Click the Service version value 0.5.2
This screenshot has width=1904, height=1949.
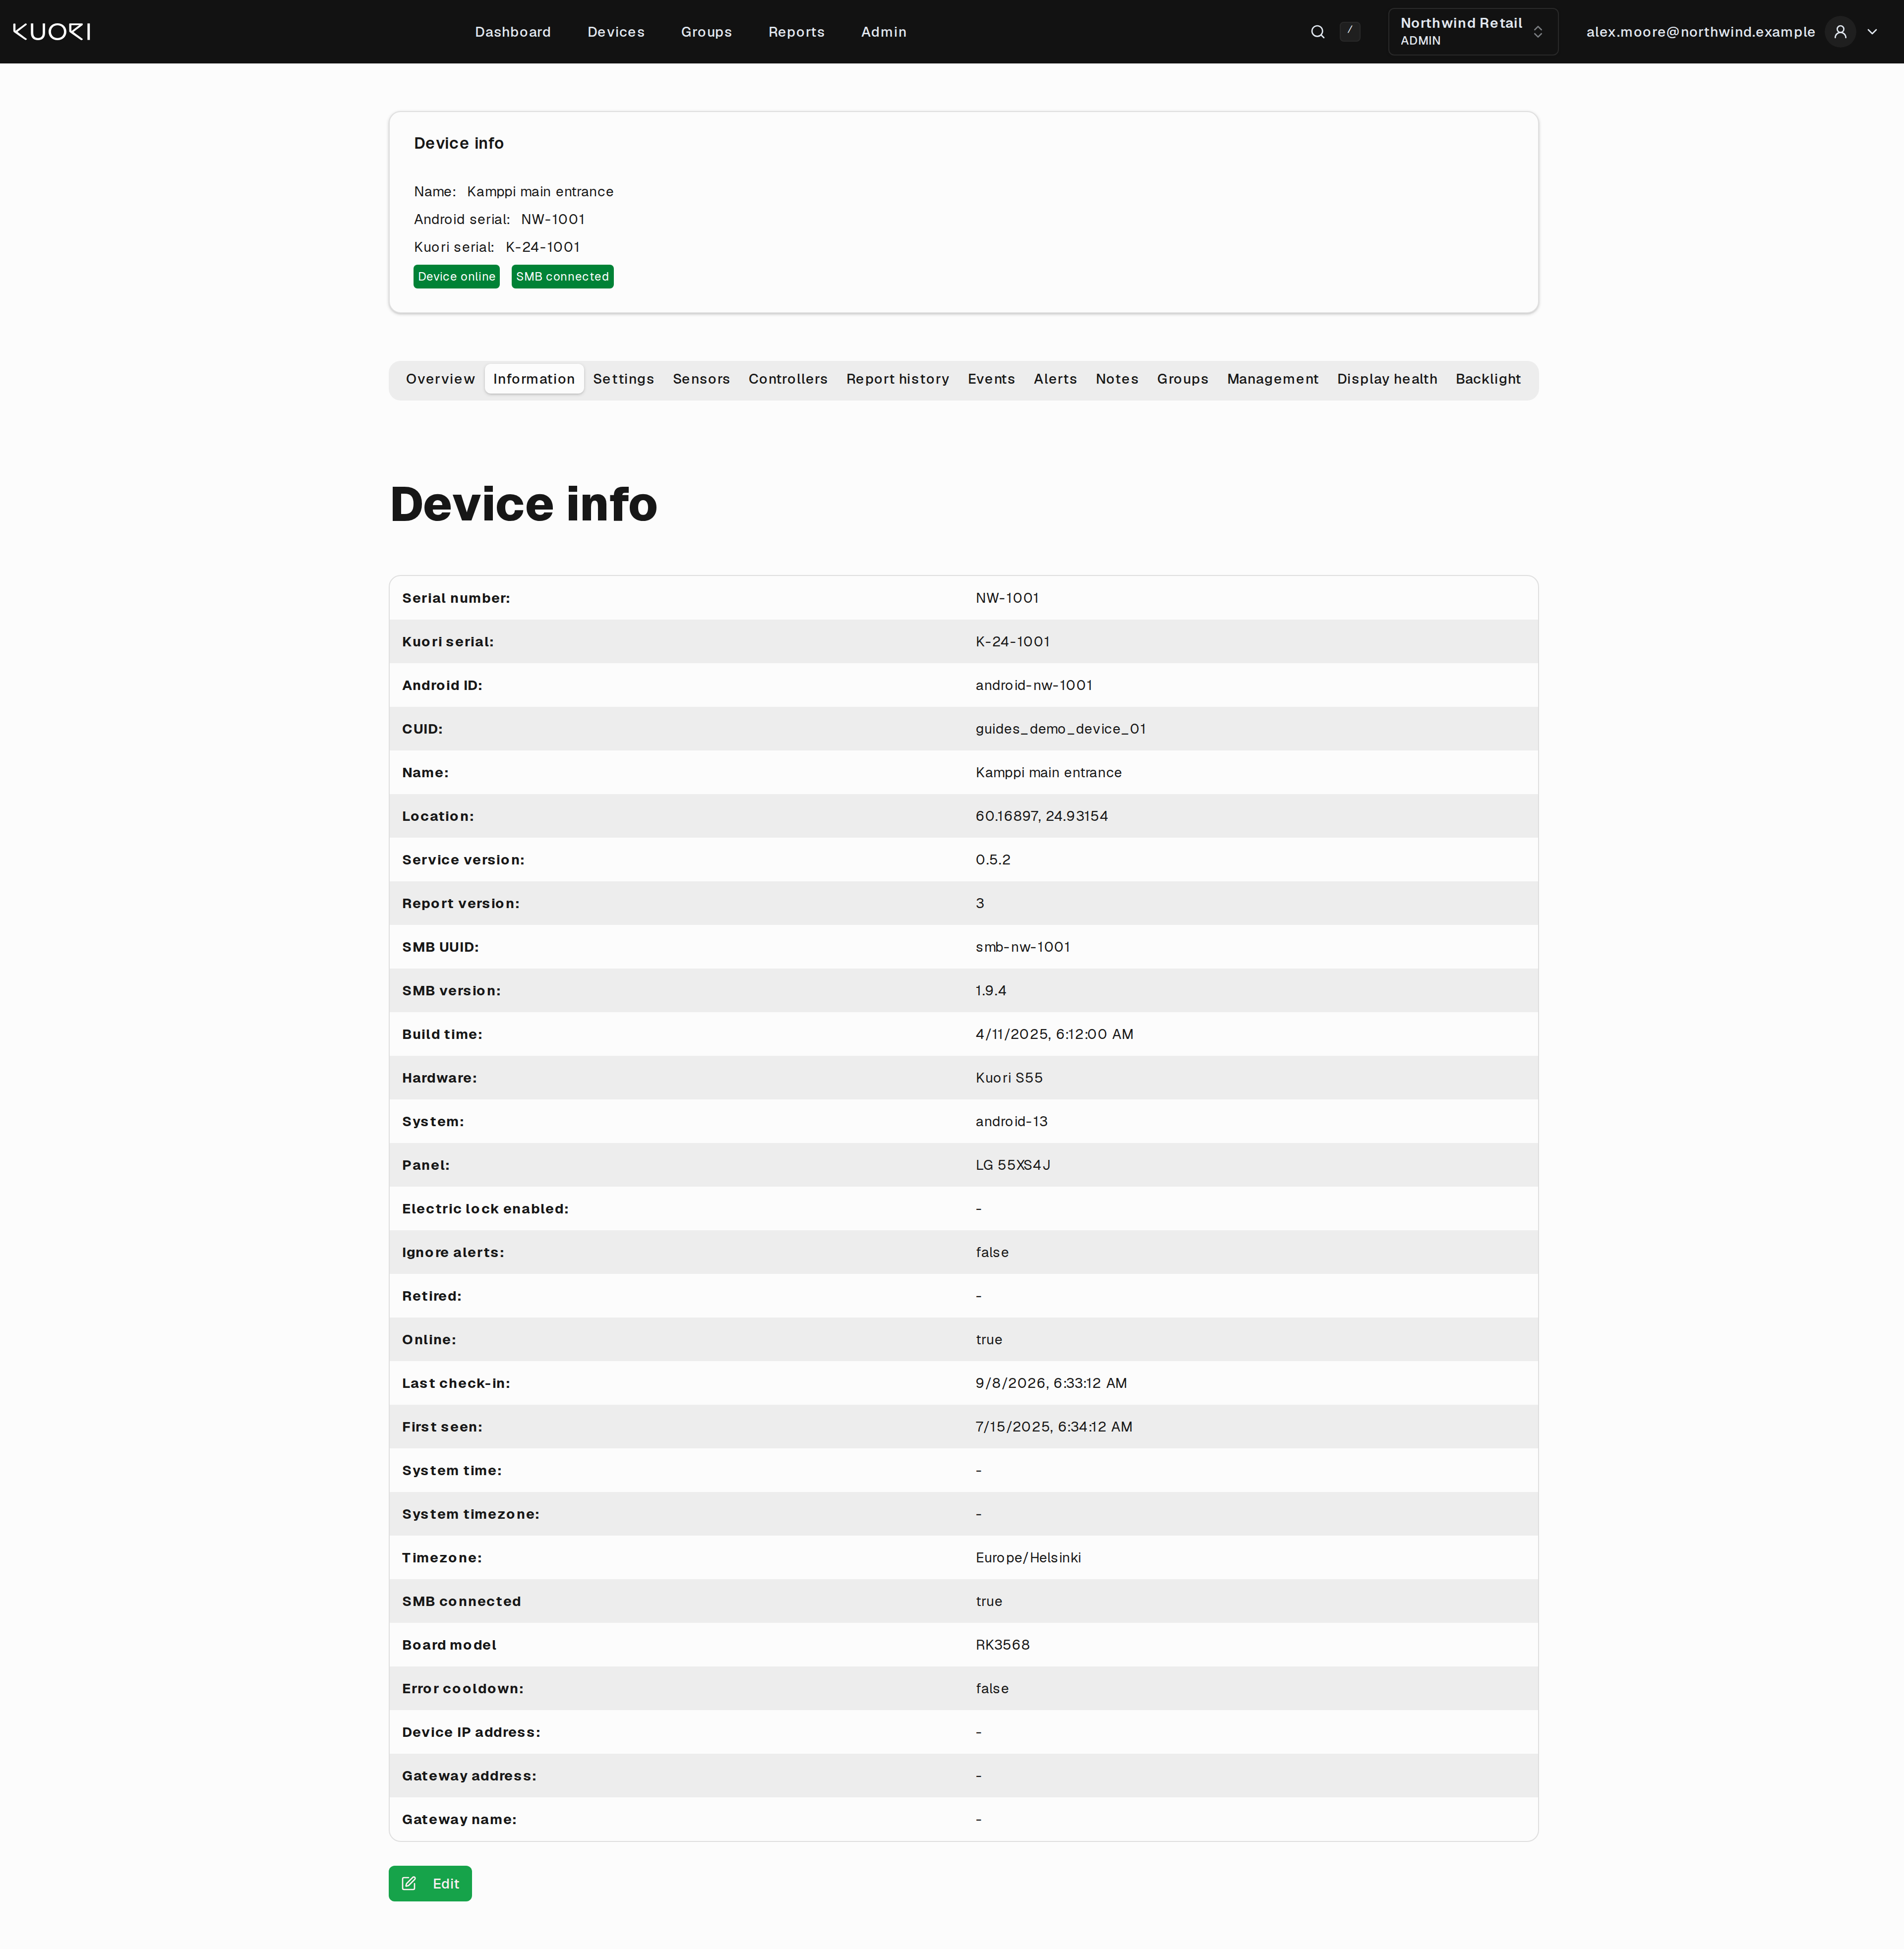992,860
